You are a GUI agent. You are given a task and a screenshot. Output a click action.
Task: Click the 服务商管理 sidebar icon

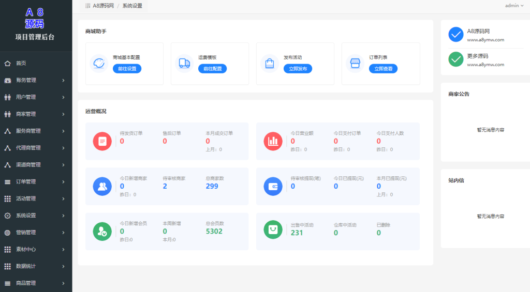(x=7, y=131)
